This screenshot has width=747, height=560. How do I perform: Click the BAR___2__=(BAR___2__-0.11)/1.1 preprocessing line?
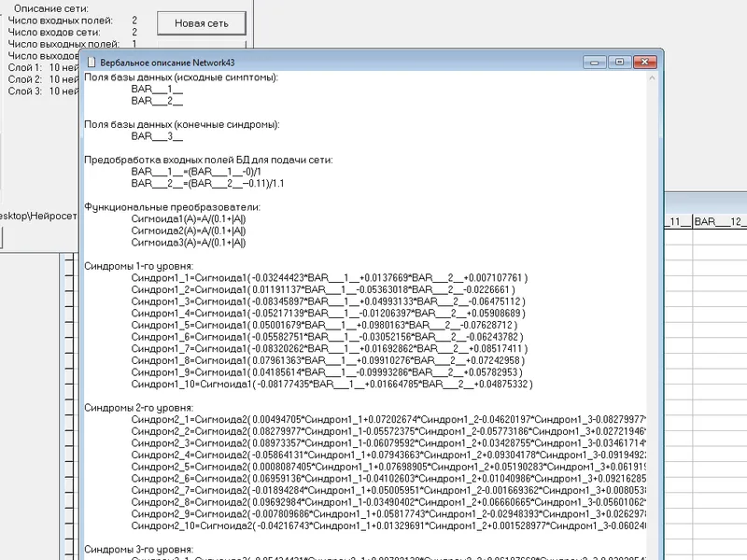tap(207, 183)
